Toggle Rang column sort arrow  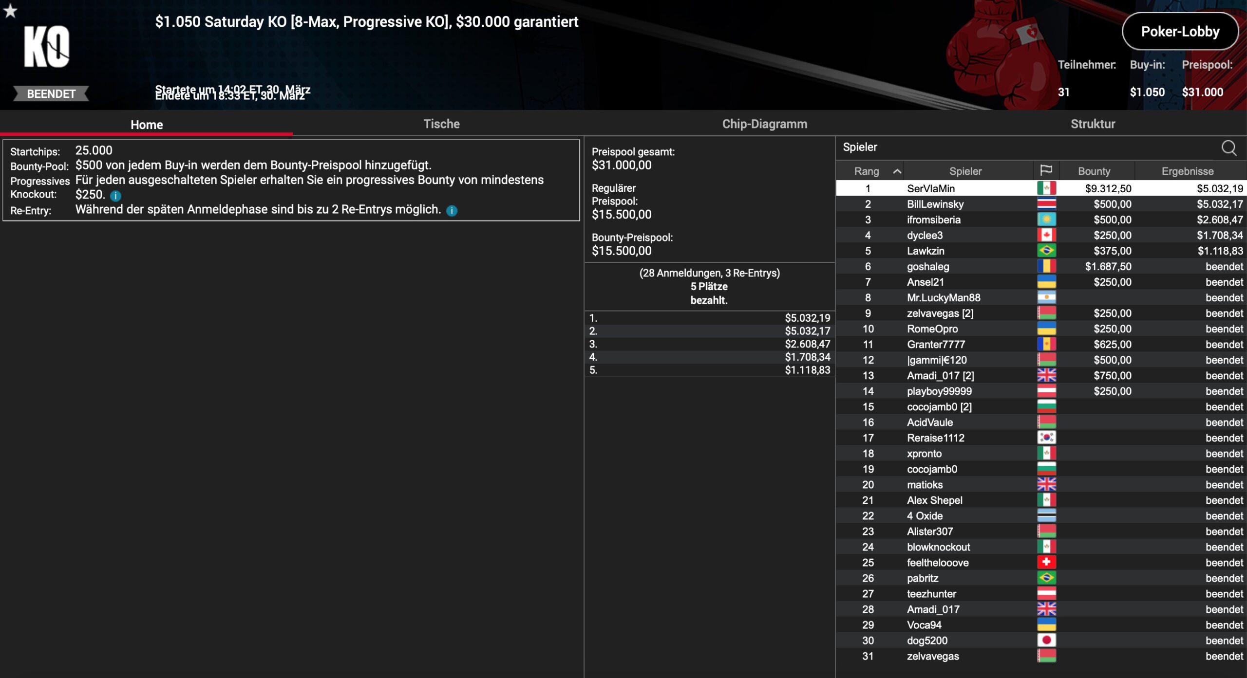tap(897, 171)
